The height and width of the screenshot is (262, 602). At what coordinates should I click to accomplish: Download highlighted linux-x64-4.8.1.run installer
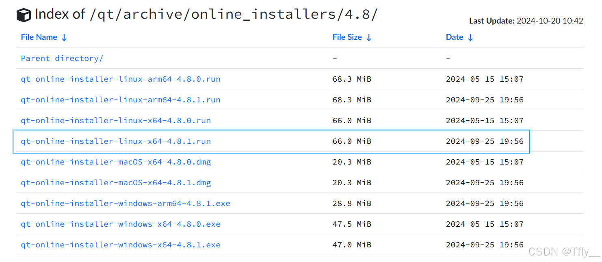tap(116, 141)
